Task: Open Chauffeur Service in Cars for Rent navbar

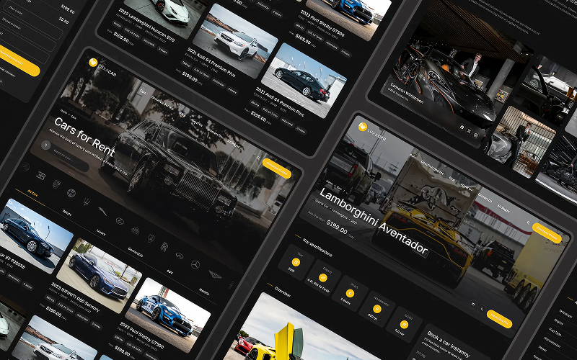Action: [x=162, y=104]
